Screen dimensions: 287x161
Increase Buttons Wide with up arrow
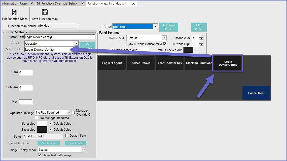click(x=201, y=37)
